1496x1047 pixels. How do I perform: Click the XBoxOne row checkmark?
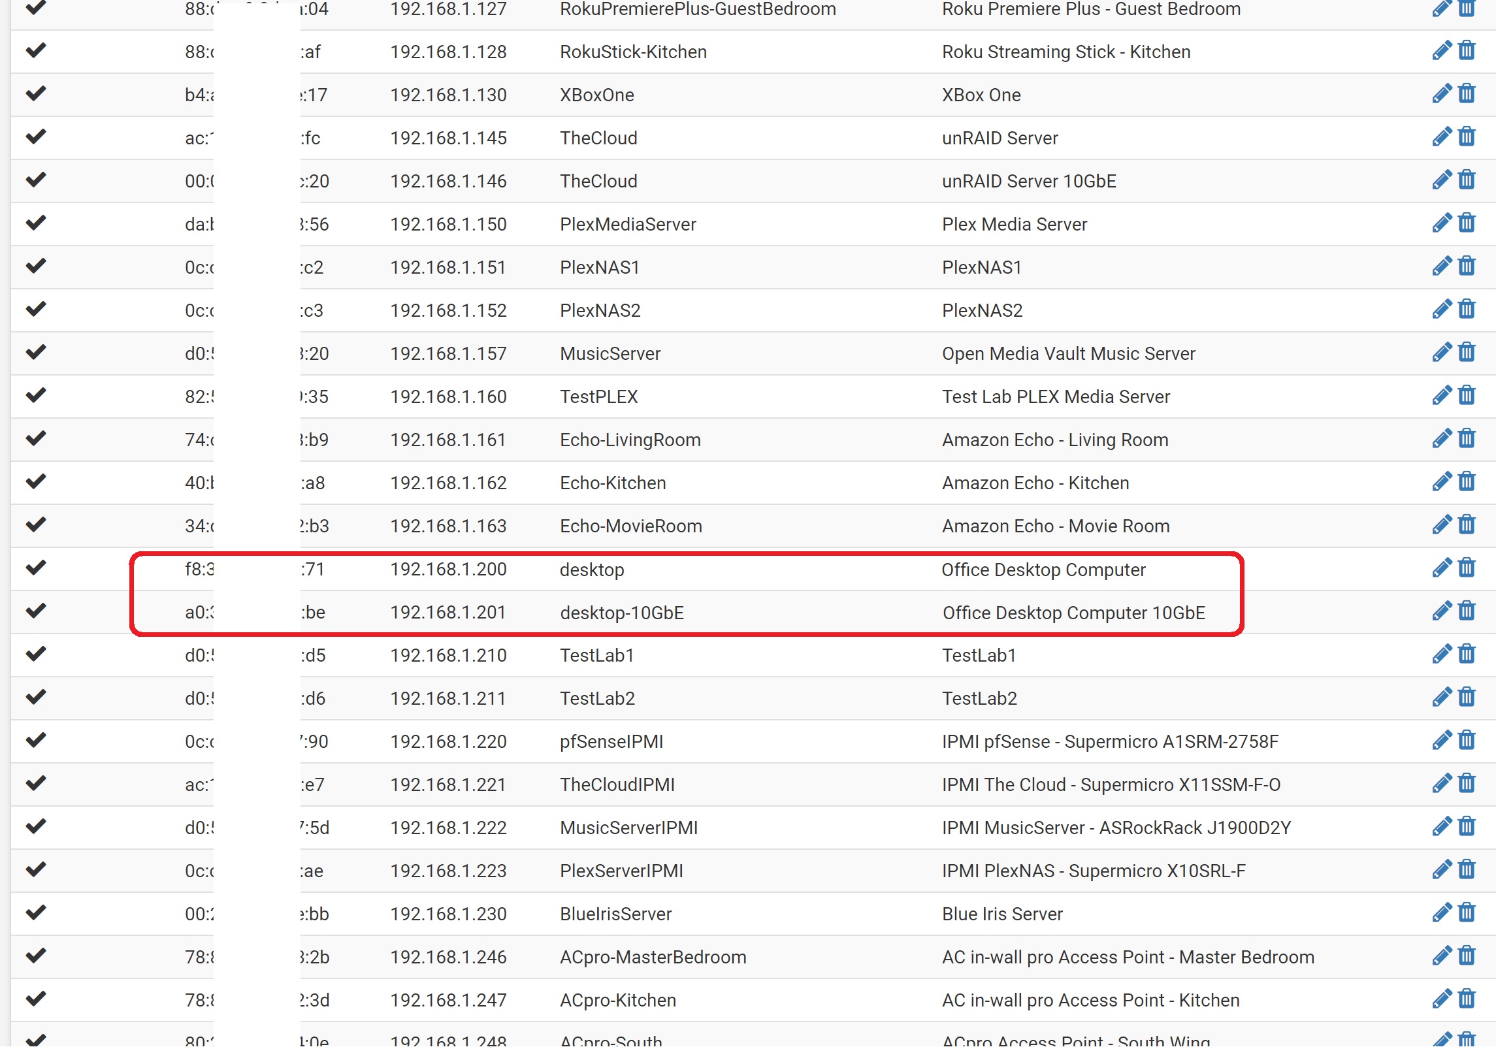tap(36, 93)
